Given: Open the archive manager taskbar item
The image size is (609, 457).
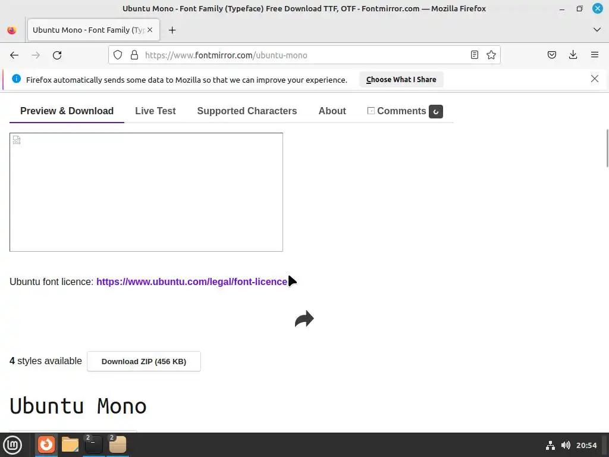Looking at the screenshot, I should click(x=117, y=445).
